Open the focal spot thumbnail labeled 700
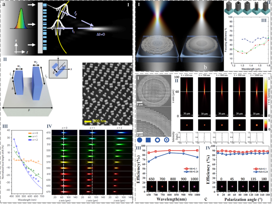 point(162,186)
